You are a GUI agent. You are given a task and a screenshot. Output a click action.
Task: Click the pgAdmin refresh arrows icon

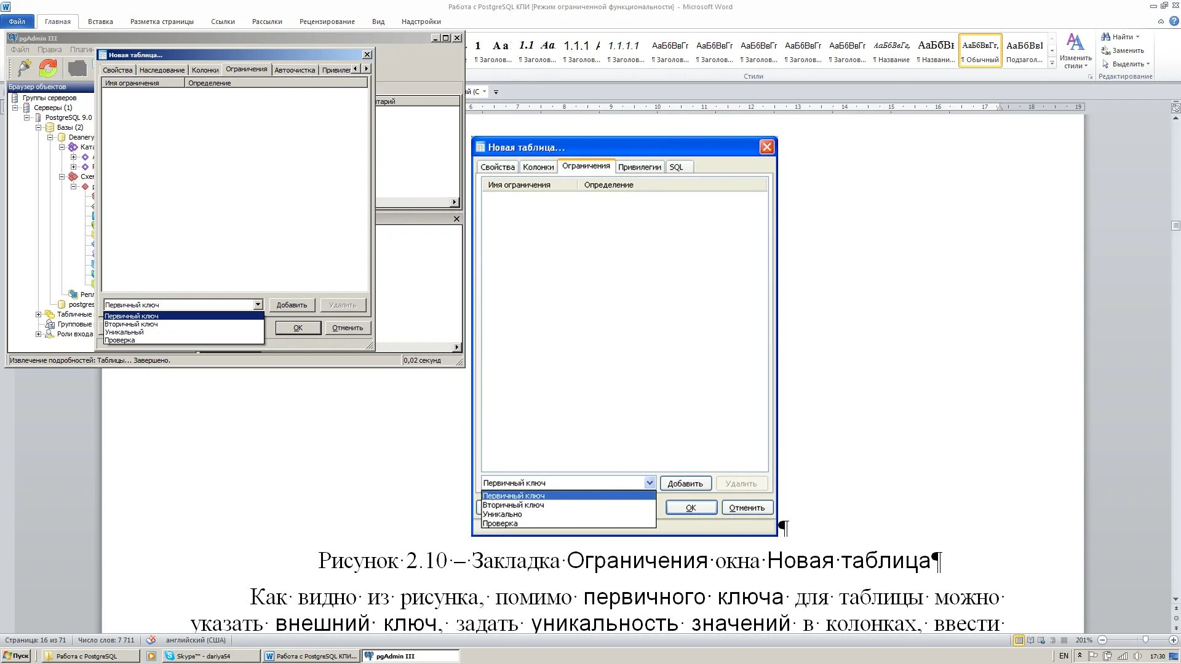[48, 68]
